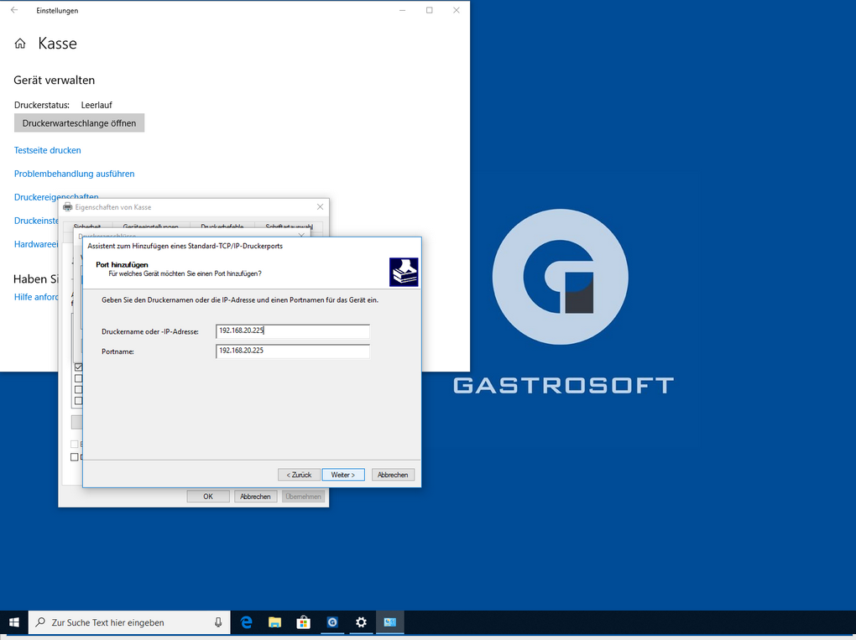This screenshot has height=640, width=856.
Task: Click the Leerlauf printer status text
Action: coord(97,105)
